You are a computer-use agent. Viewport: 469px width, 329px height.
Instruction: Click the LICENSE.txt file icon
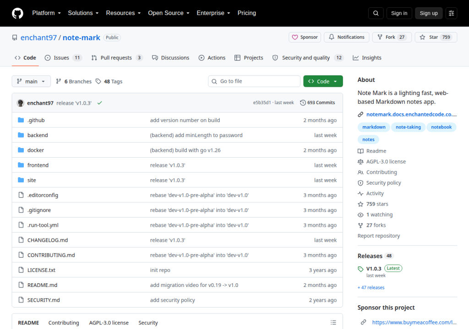21,270
